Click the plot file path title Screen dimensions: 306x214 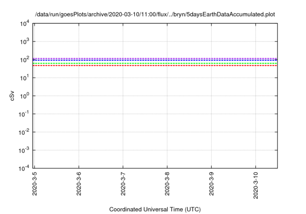coord(155,14)
